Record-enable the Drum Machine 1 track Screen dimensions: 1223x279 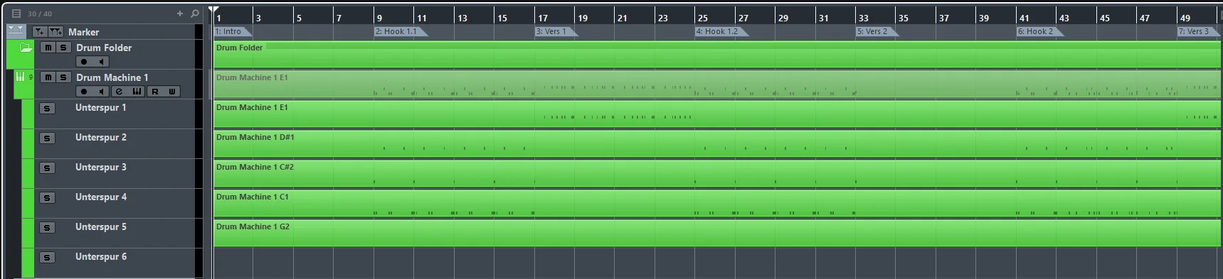coord(84,92)
